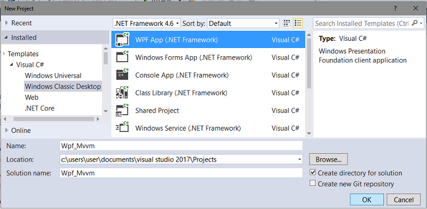Select the WPF App template icon
The height and width of the screenshot is (209, 427).
[x=122, y=40]
